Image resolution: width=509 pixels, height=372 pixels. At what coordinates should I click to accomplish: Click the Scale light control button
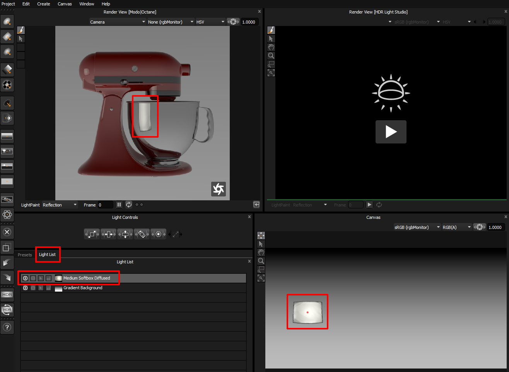tap(92, 234)
